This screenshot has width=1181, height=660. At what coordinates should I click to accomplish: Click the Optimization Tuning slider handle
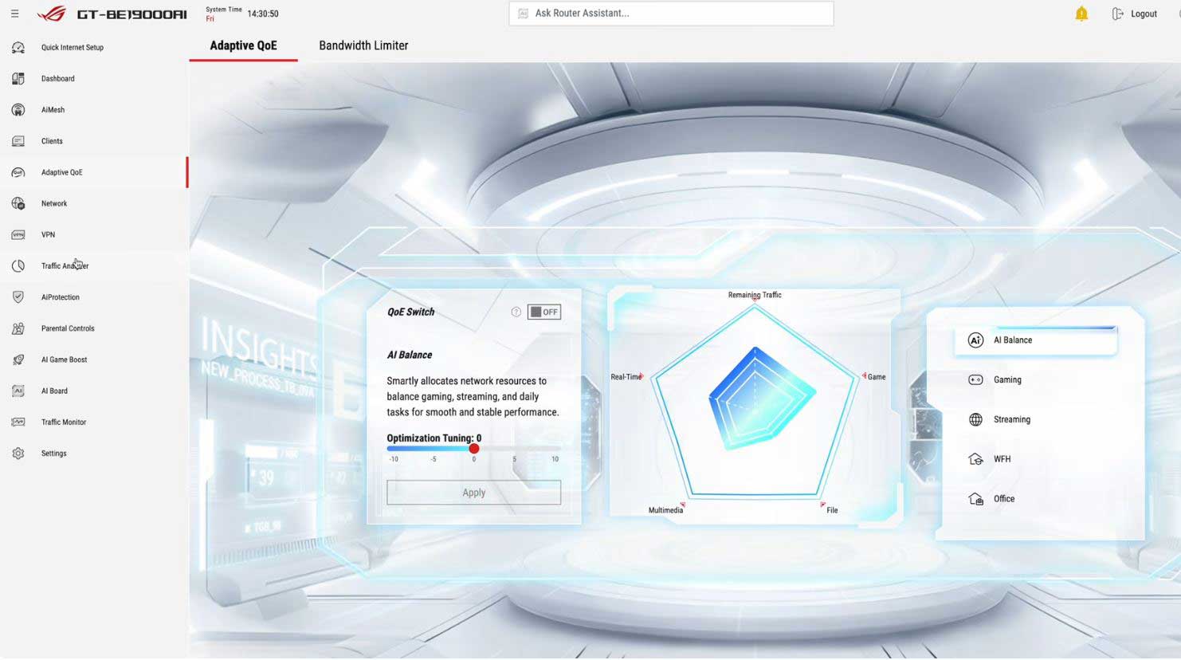click(x=474, y=449)
